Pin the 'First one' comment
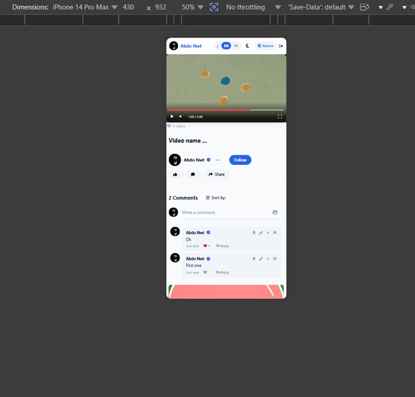The image size is (415, 397). pyautogui.click(x=254, y=259)
